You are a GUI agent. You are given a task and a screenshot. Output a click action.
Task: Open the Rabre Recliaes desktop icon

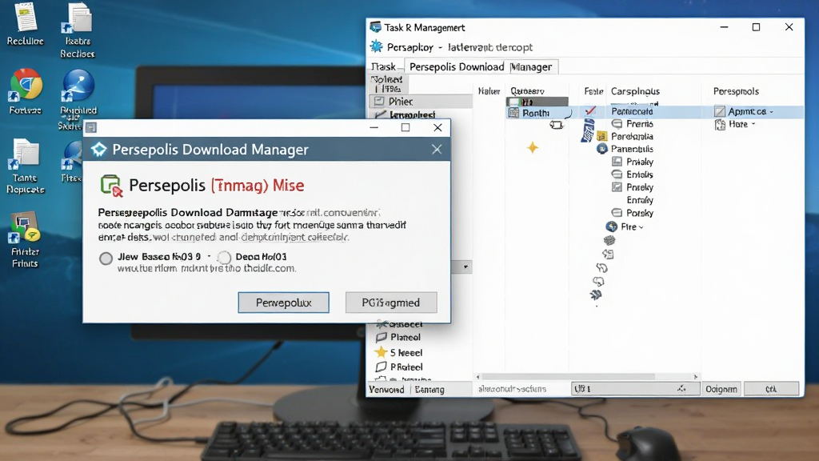(x=78, y=30)
